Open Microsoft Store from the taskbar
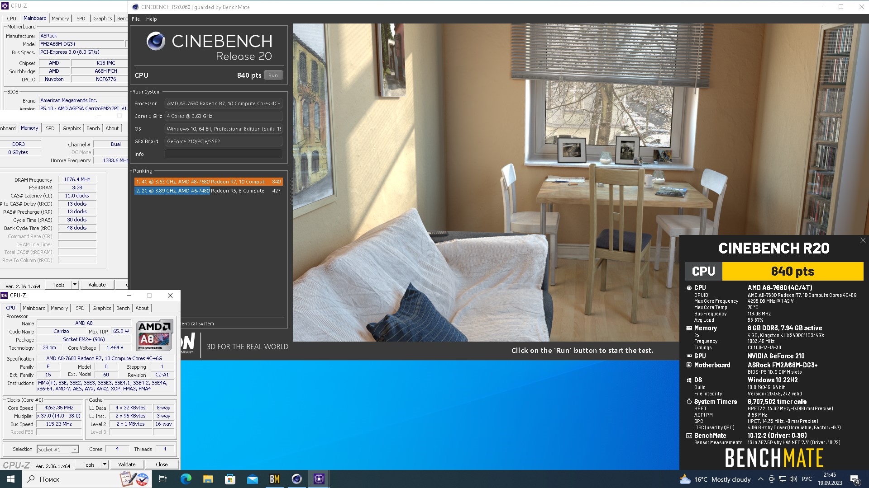869x488 pixels. click(x=230, y=479)
